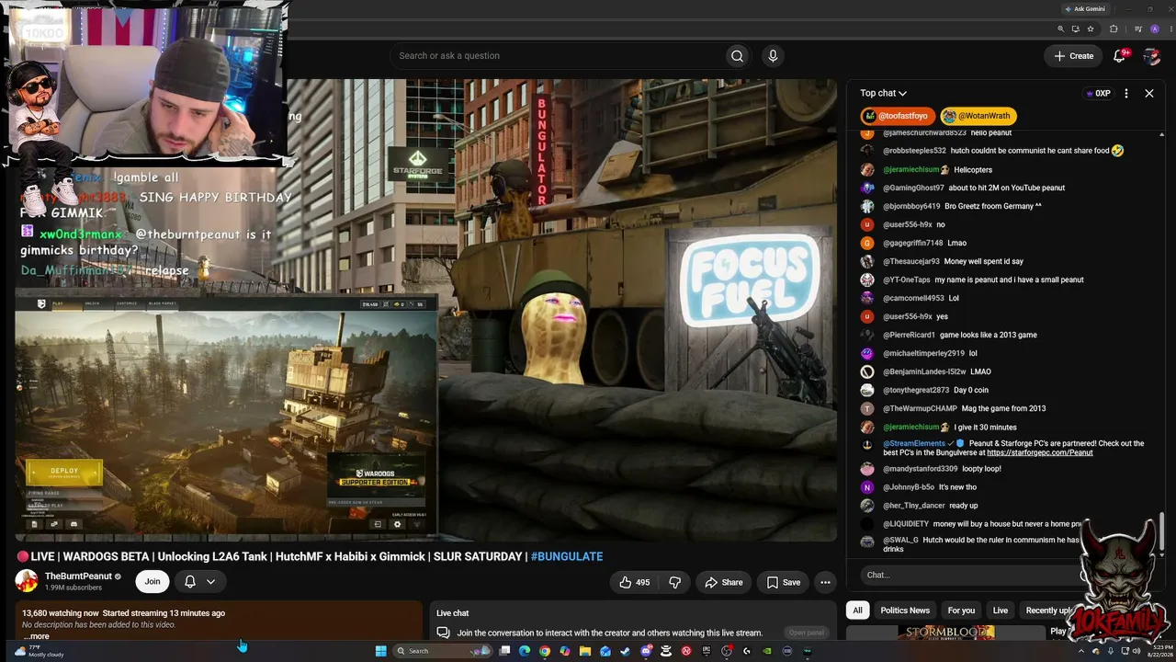Close the live chat panel
This screenshot has width=1176, height=662.
1148,93
